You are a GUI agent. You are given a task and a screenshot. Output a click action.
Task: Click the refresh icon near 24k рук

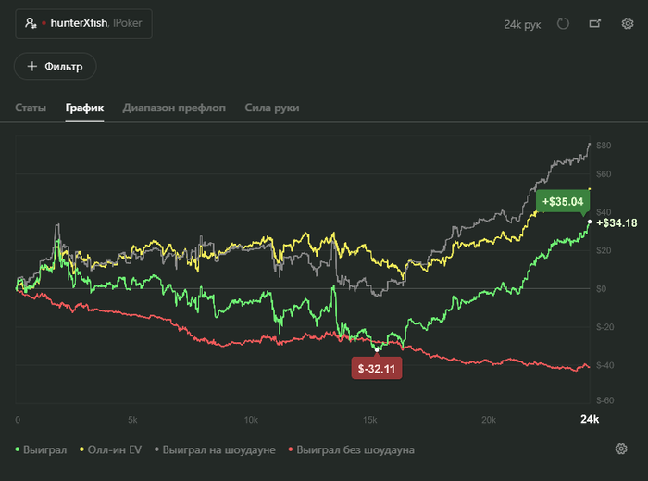coord(563,23)
